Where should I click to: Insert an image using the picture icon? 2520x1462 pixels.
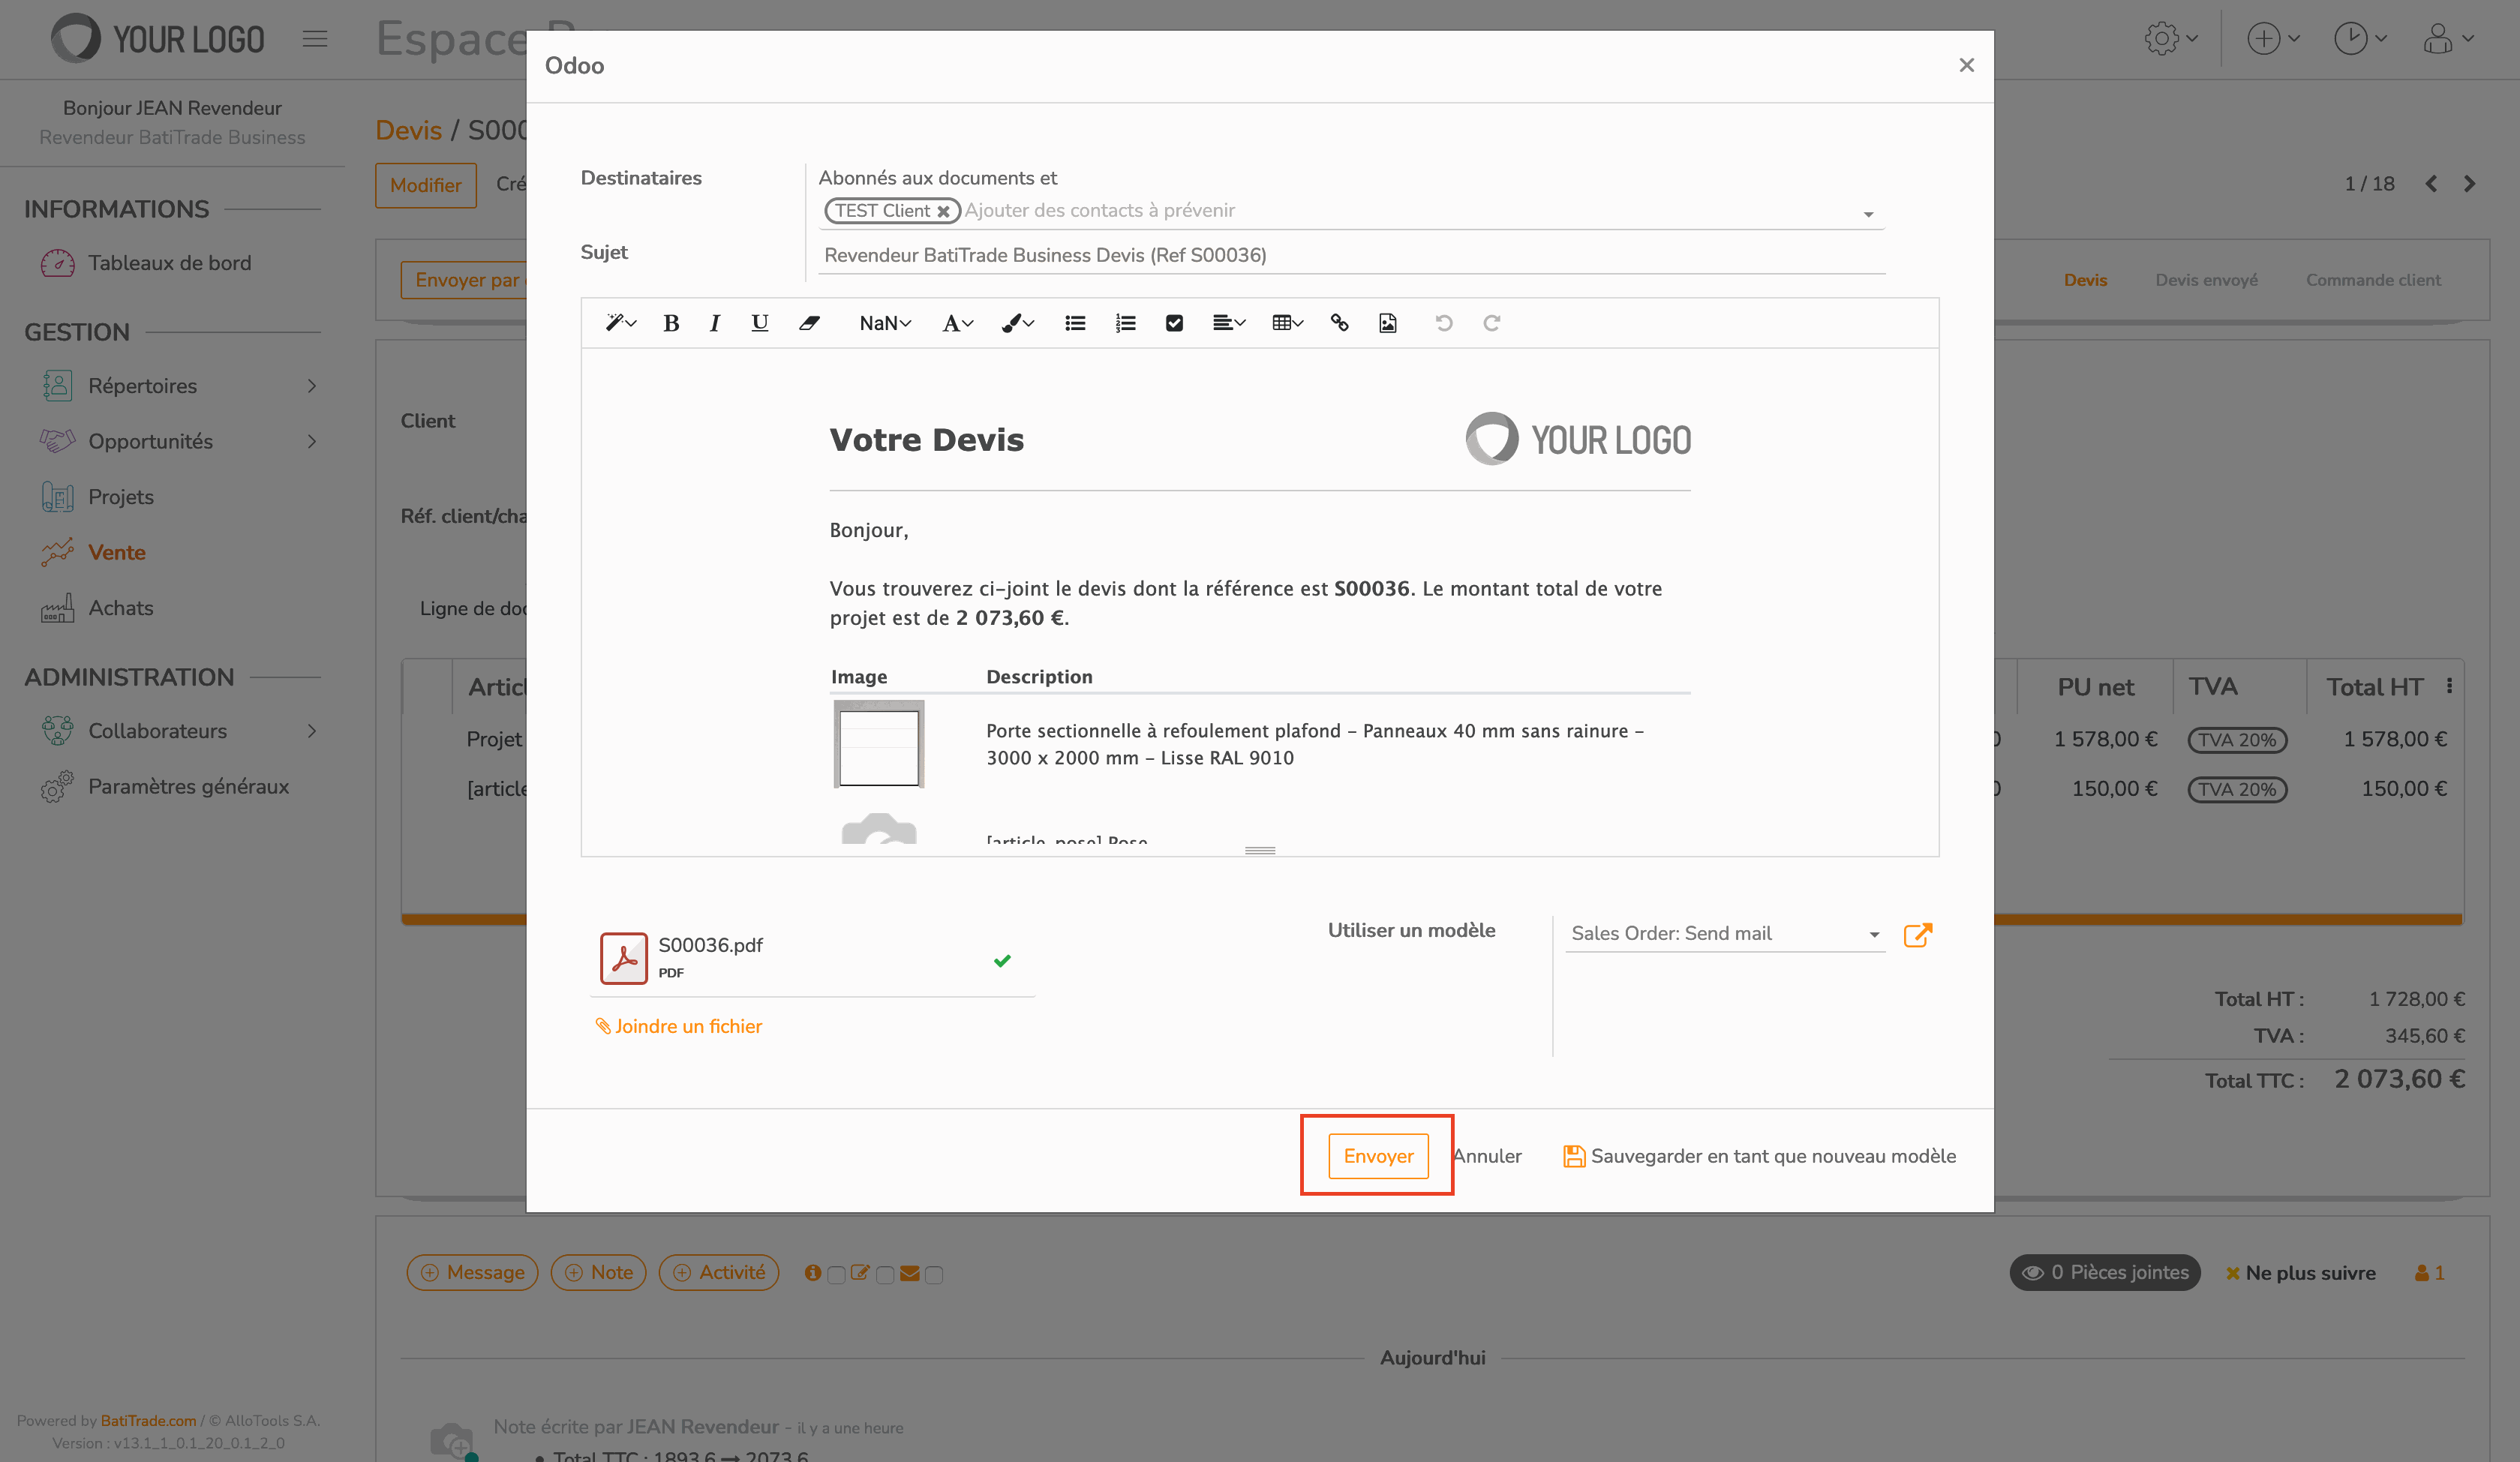1387,323
